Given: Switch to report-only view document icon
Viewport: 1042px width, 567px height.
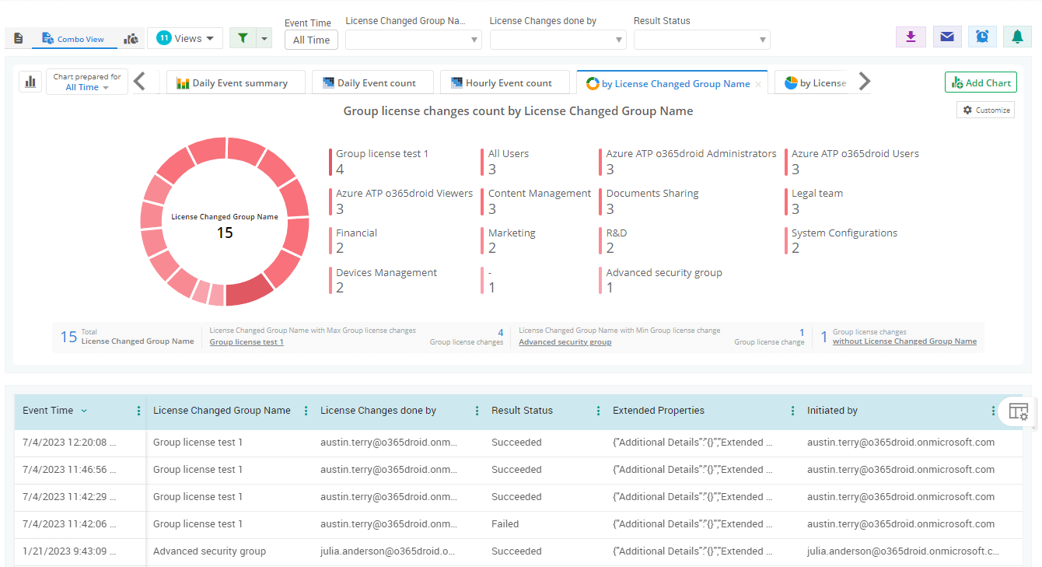Looking at the screenshot, I should pyautogui.click(x=19, y=38).
